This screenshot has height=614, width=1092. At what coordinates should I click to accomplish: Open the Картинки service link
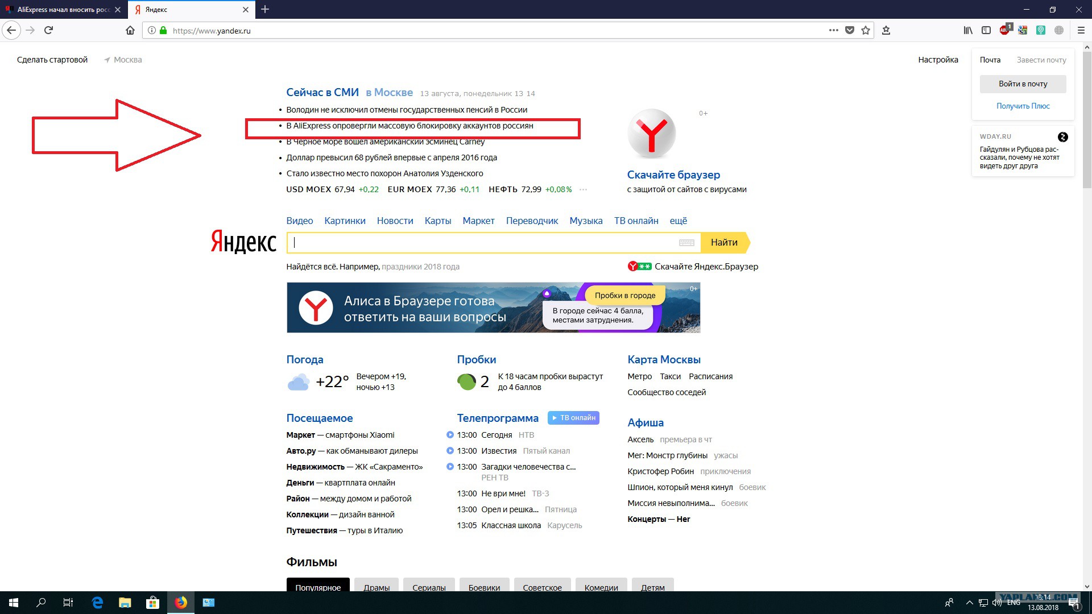tap(345, 221)
